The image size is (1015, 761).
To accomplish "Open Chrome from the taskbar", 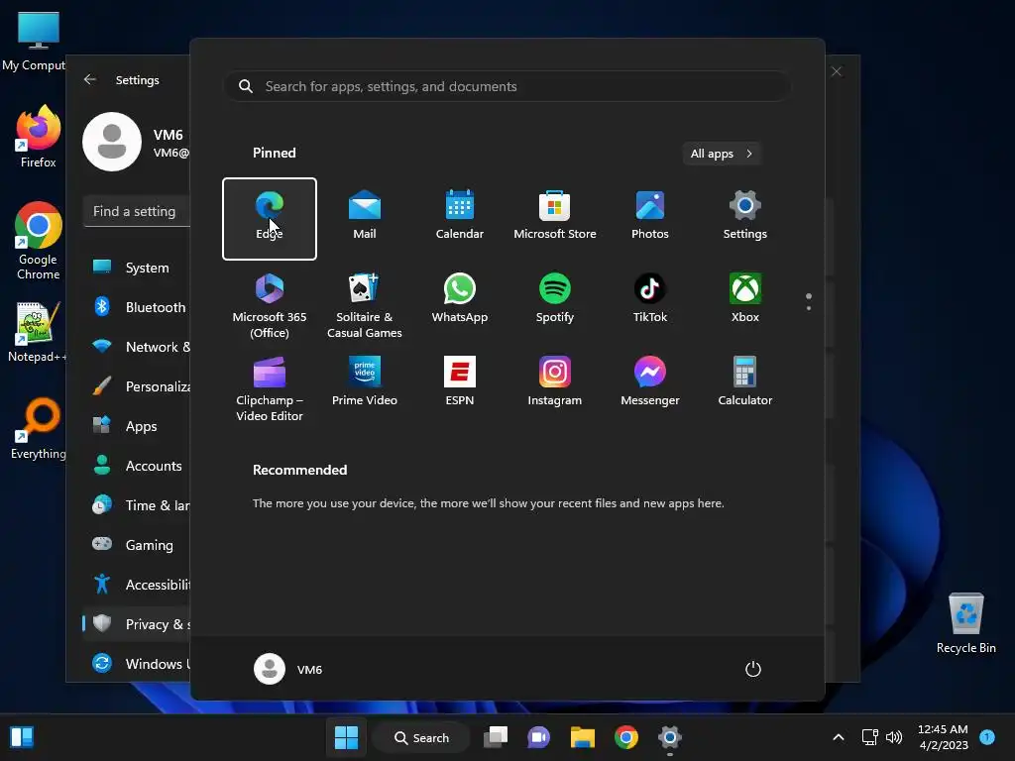I will click(x=626, y=737).
